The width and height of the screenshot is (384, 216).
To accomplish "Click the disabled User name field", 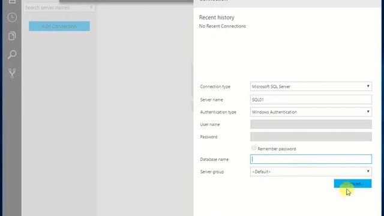I will (311, 124).
